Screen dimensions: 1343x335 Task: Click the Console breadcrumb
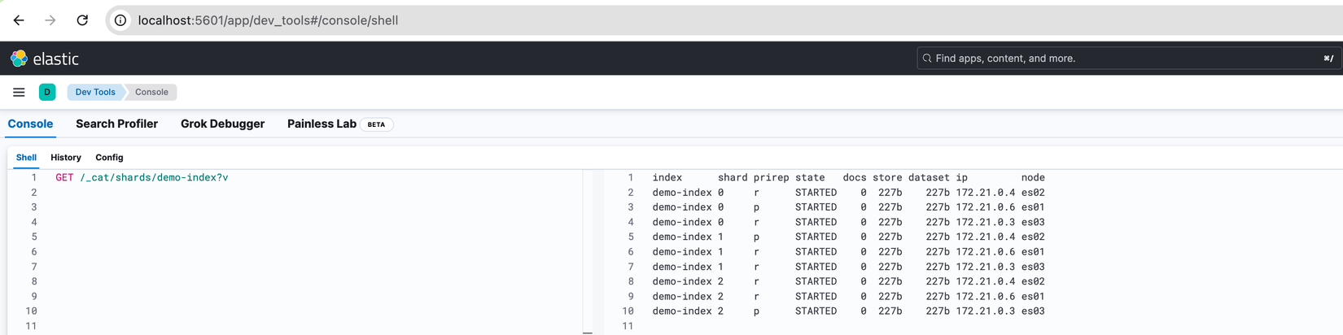tap(151, 93)
